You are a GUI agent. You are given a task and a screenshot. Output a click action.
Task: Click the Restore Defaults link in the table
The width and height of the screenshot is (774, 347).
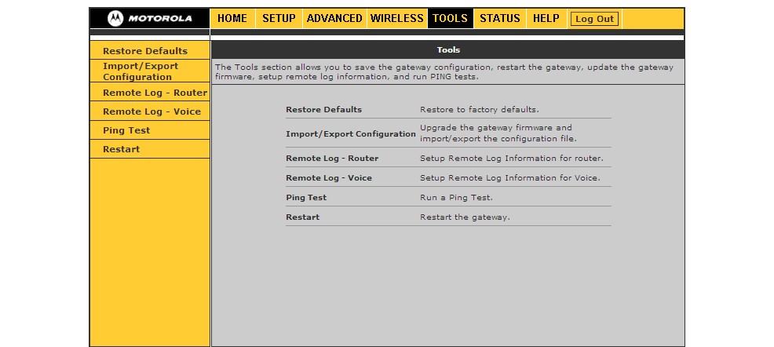pos(324,110)
